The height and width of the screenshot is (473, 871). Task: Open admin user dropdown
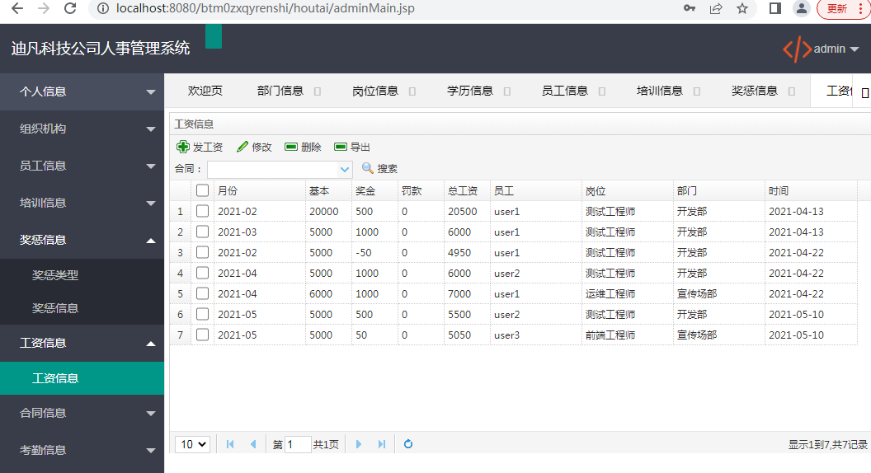pyautogui.click(x=836, y=49)
